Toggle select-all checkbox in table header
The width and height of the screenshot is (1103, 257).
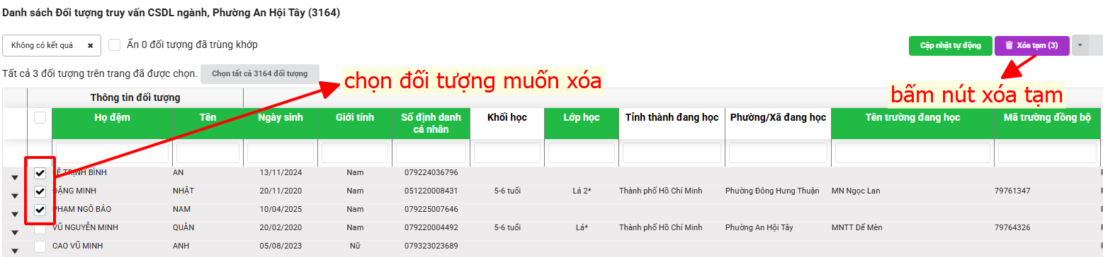40,118
